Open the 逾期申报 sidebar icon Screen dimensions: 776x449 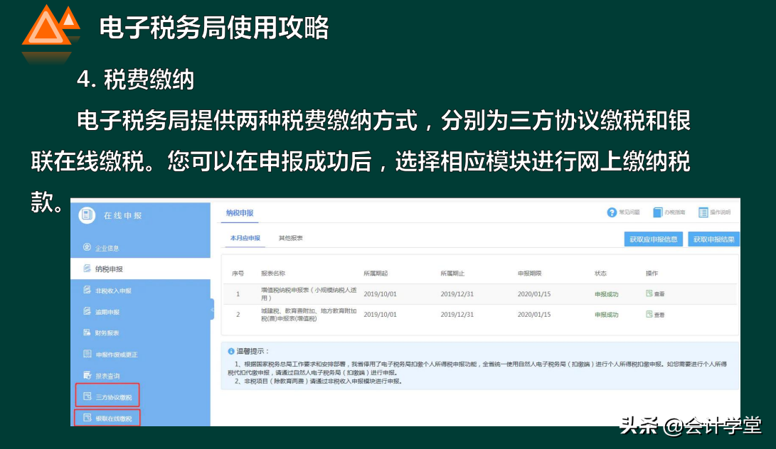click(87, 311)
